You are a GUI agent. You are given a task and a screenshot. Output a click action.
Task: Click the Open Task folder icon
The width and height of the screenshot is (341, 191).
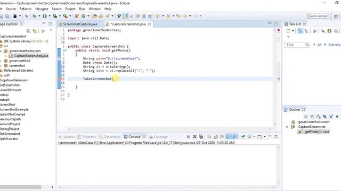(x=101, y=16)
